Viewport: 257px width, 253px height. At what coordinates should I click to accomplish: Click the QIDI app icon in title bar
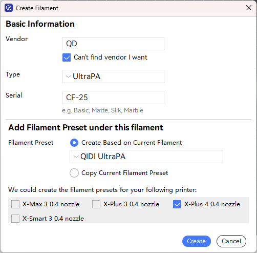(9, 8)
